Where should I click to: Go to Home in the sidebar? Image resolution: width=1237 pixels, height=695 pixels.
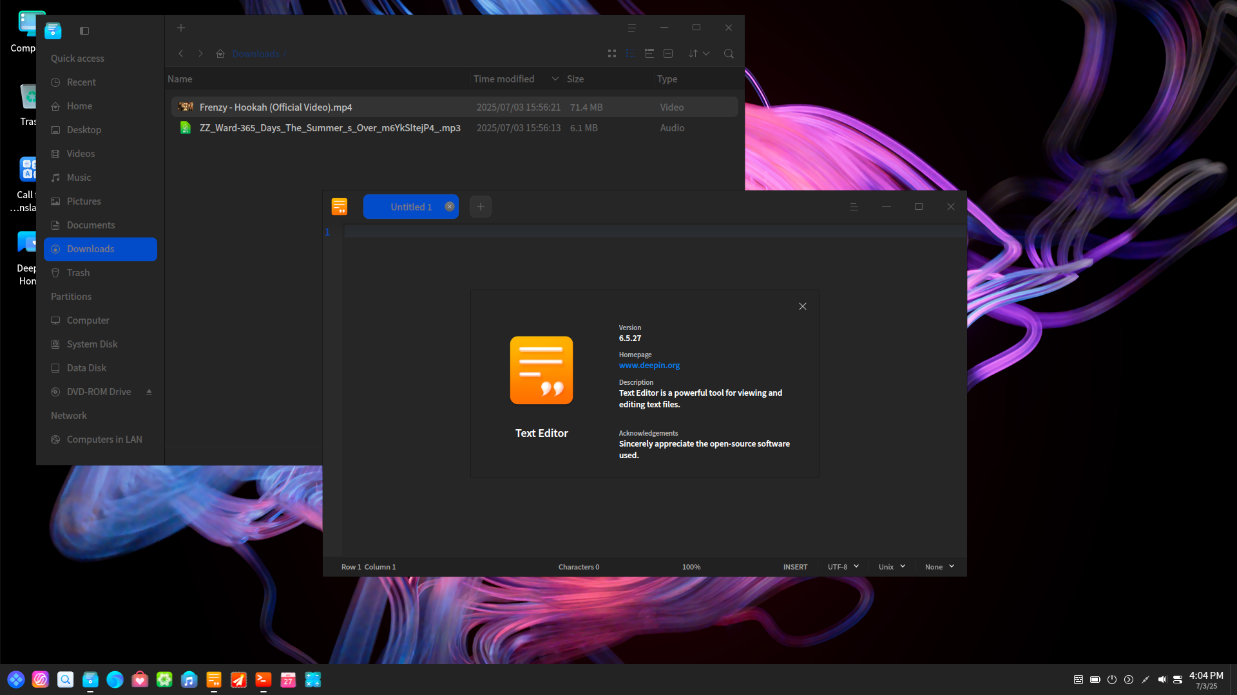click(x=101, y=106)
